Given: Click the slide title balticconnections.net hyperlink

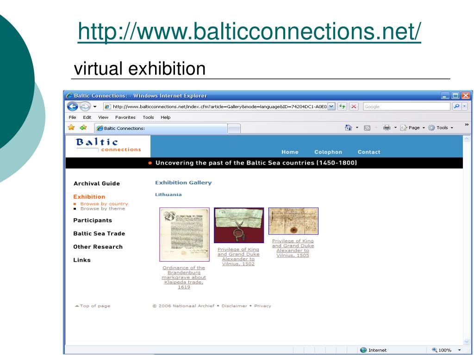Looking at the screenshot, I should [x=249, y=31].
